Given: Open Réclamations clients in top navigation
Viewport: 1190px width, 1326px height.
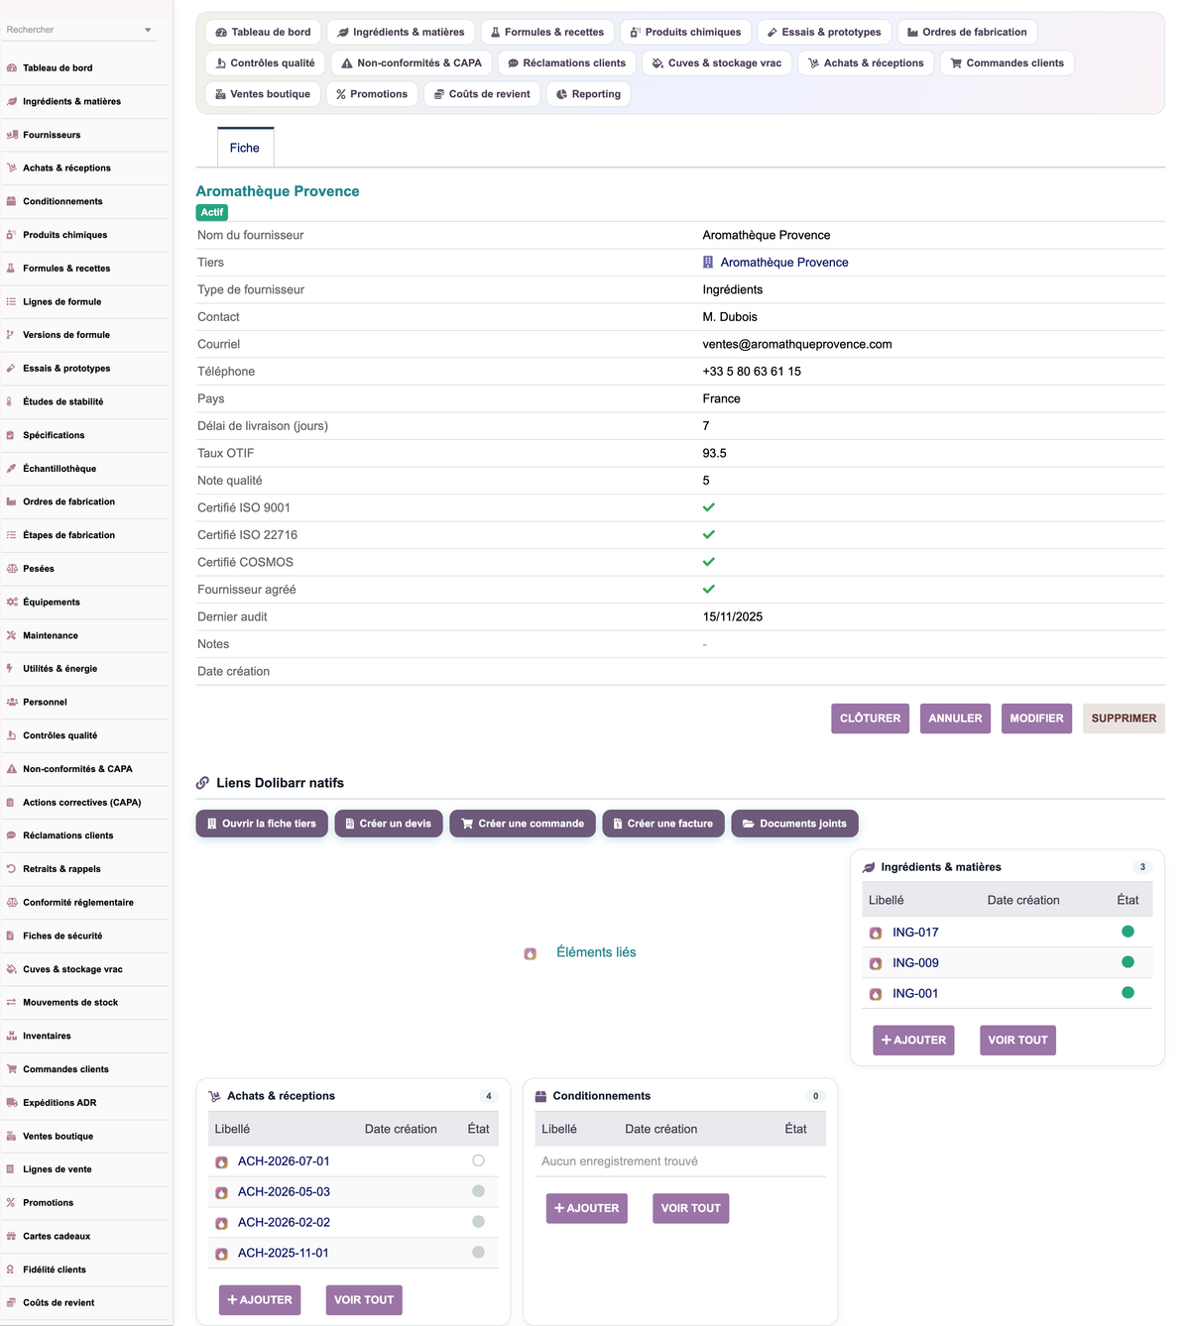Looking at the screenshot, I should [567, 62].
